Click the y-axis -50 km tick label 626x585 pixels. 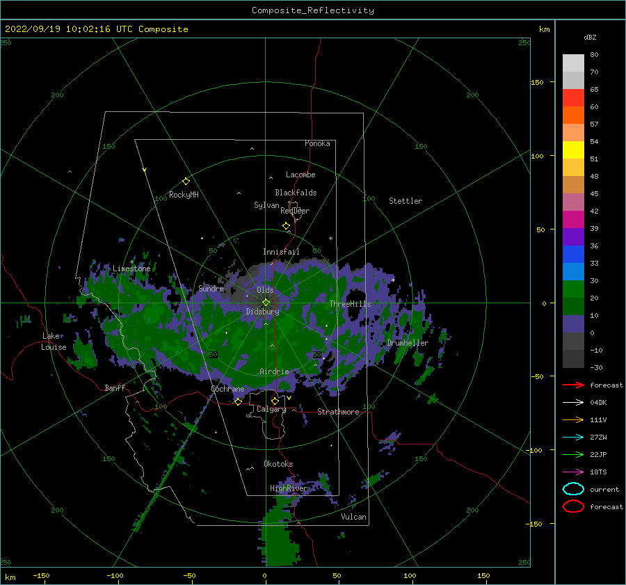coord(538,376)
